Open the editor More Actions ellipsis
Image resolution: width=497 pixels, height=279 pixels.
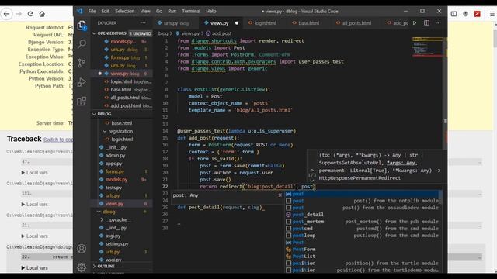click(438, 22)
